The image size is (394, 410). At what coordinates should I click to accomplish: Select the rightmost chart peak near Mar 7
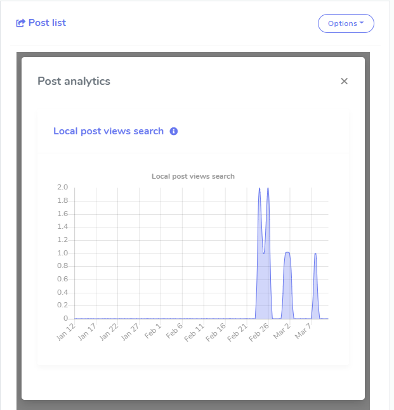[315, 254]
